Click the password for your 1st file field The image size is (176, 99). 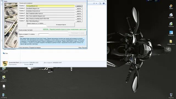pos(44,34)
